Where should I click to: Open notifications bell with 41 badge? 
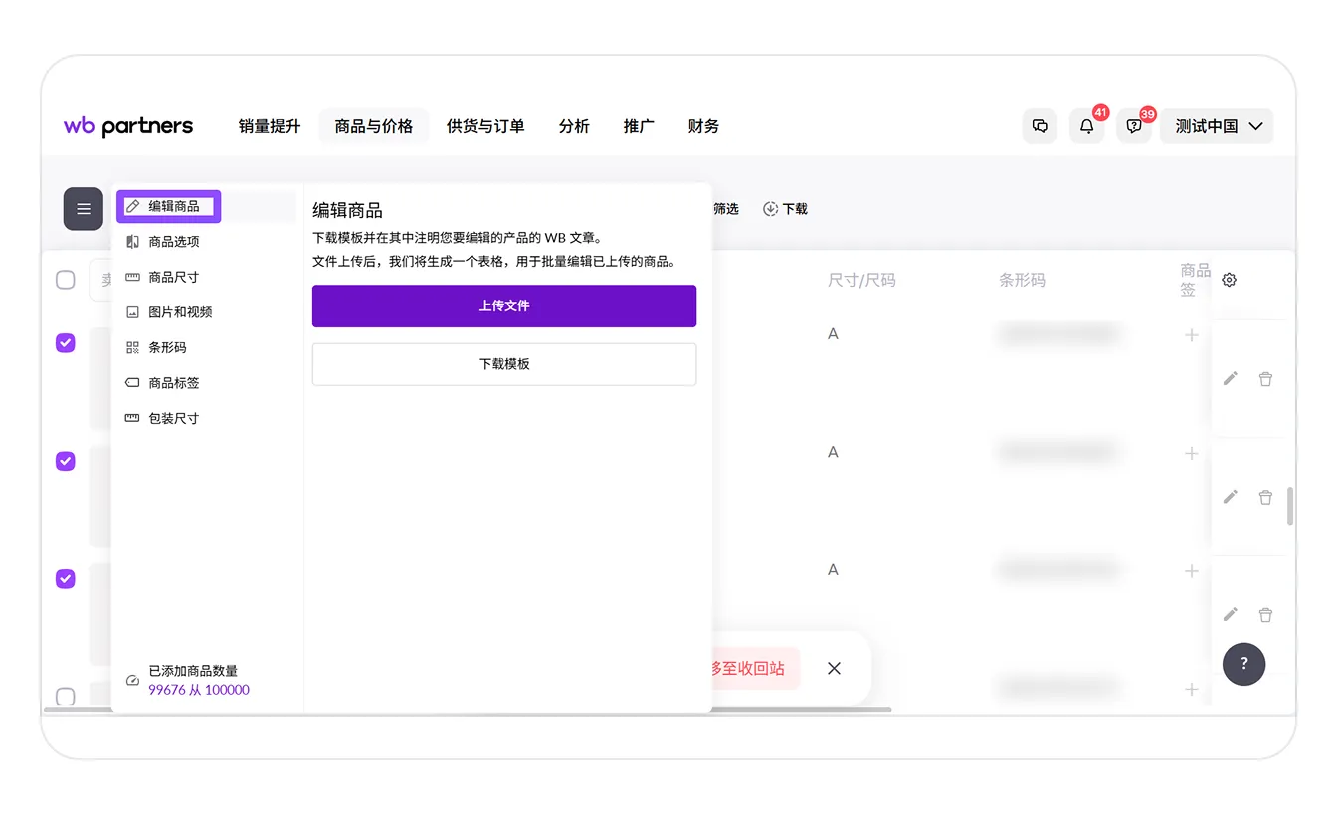[x=1087, y=126]
